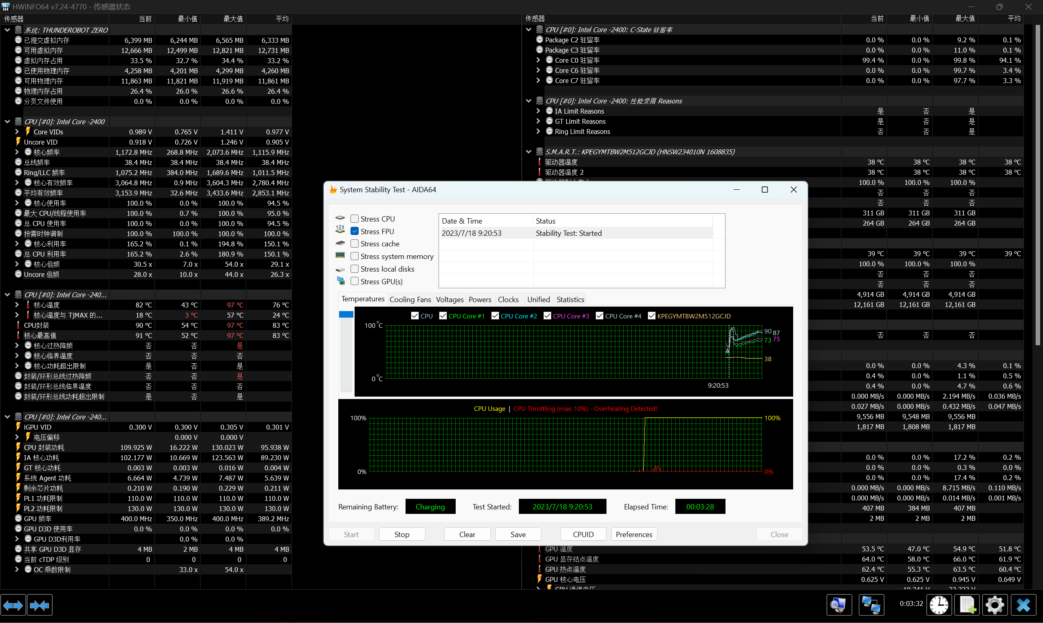
Task: Switch to the Cooling Fans tab
Action: [410, 299]
